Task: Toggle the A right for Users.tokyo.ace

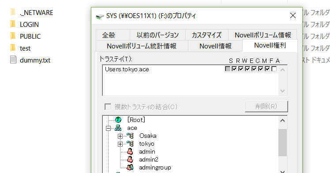Action: [x=274, y=69]
